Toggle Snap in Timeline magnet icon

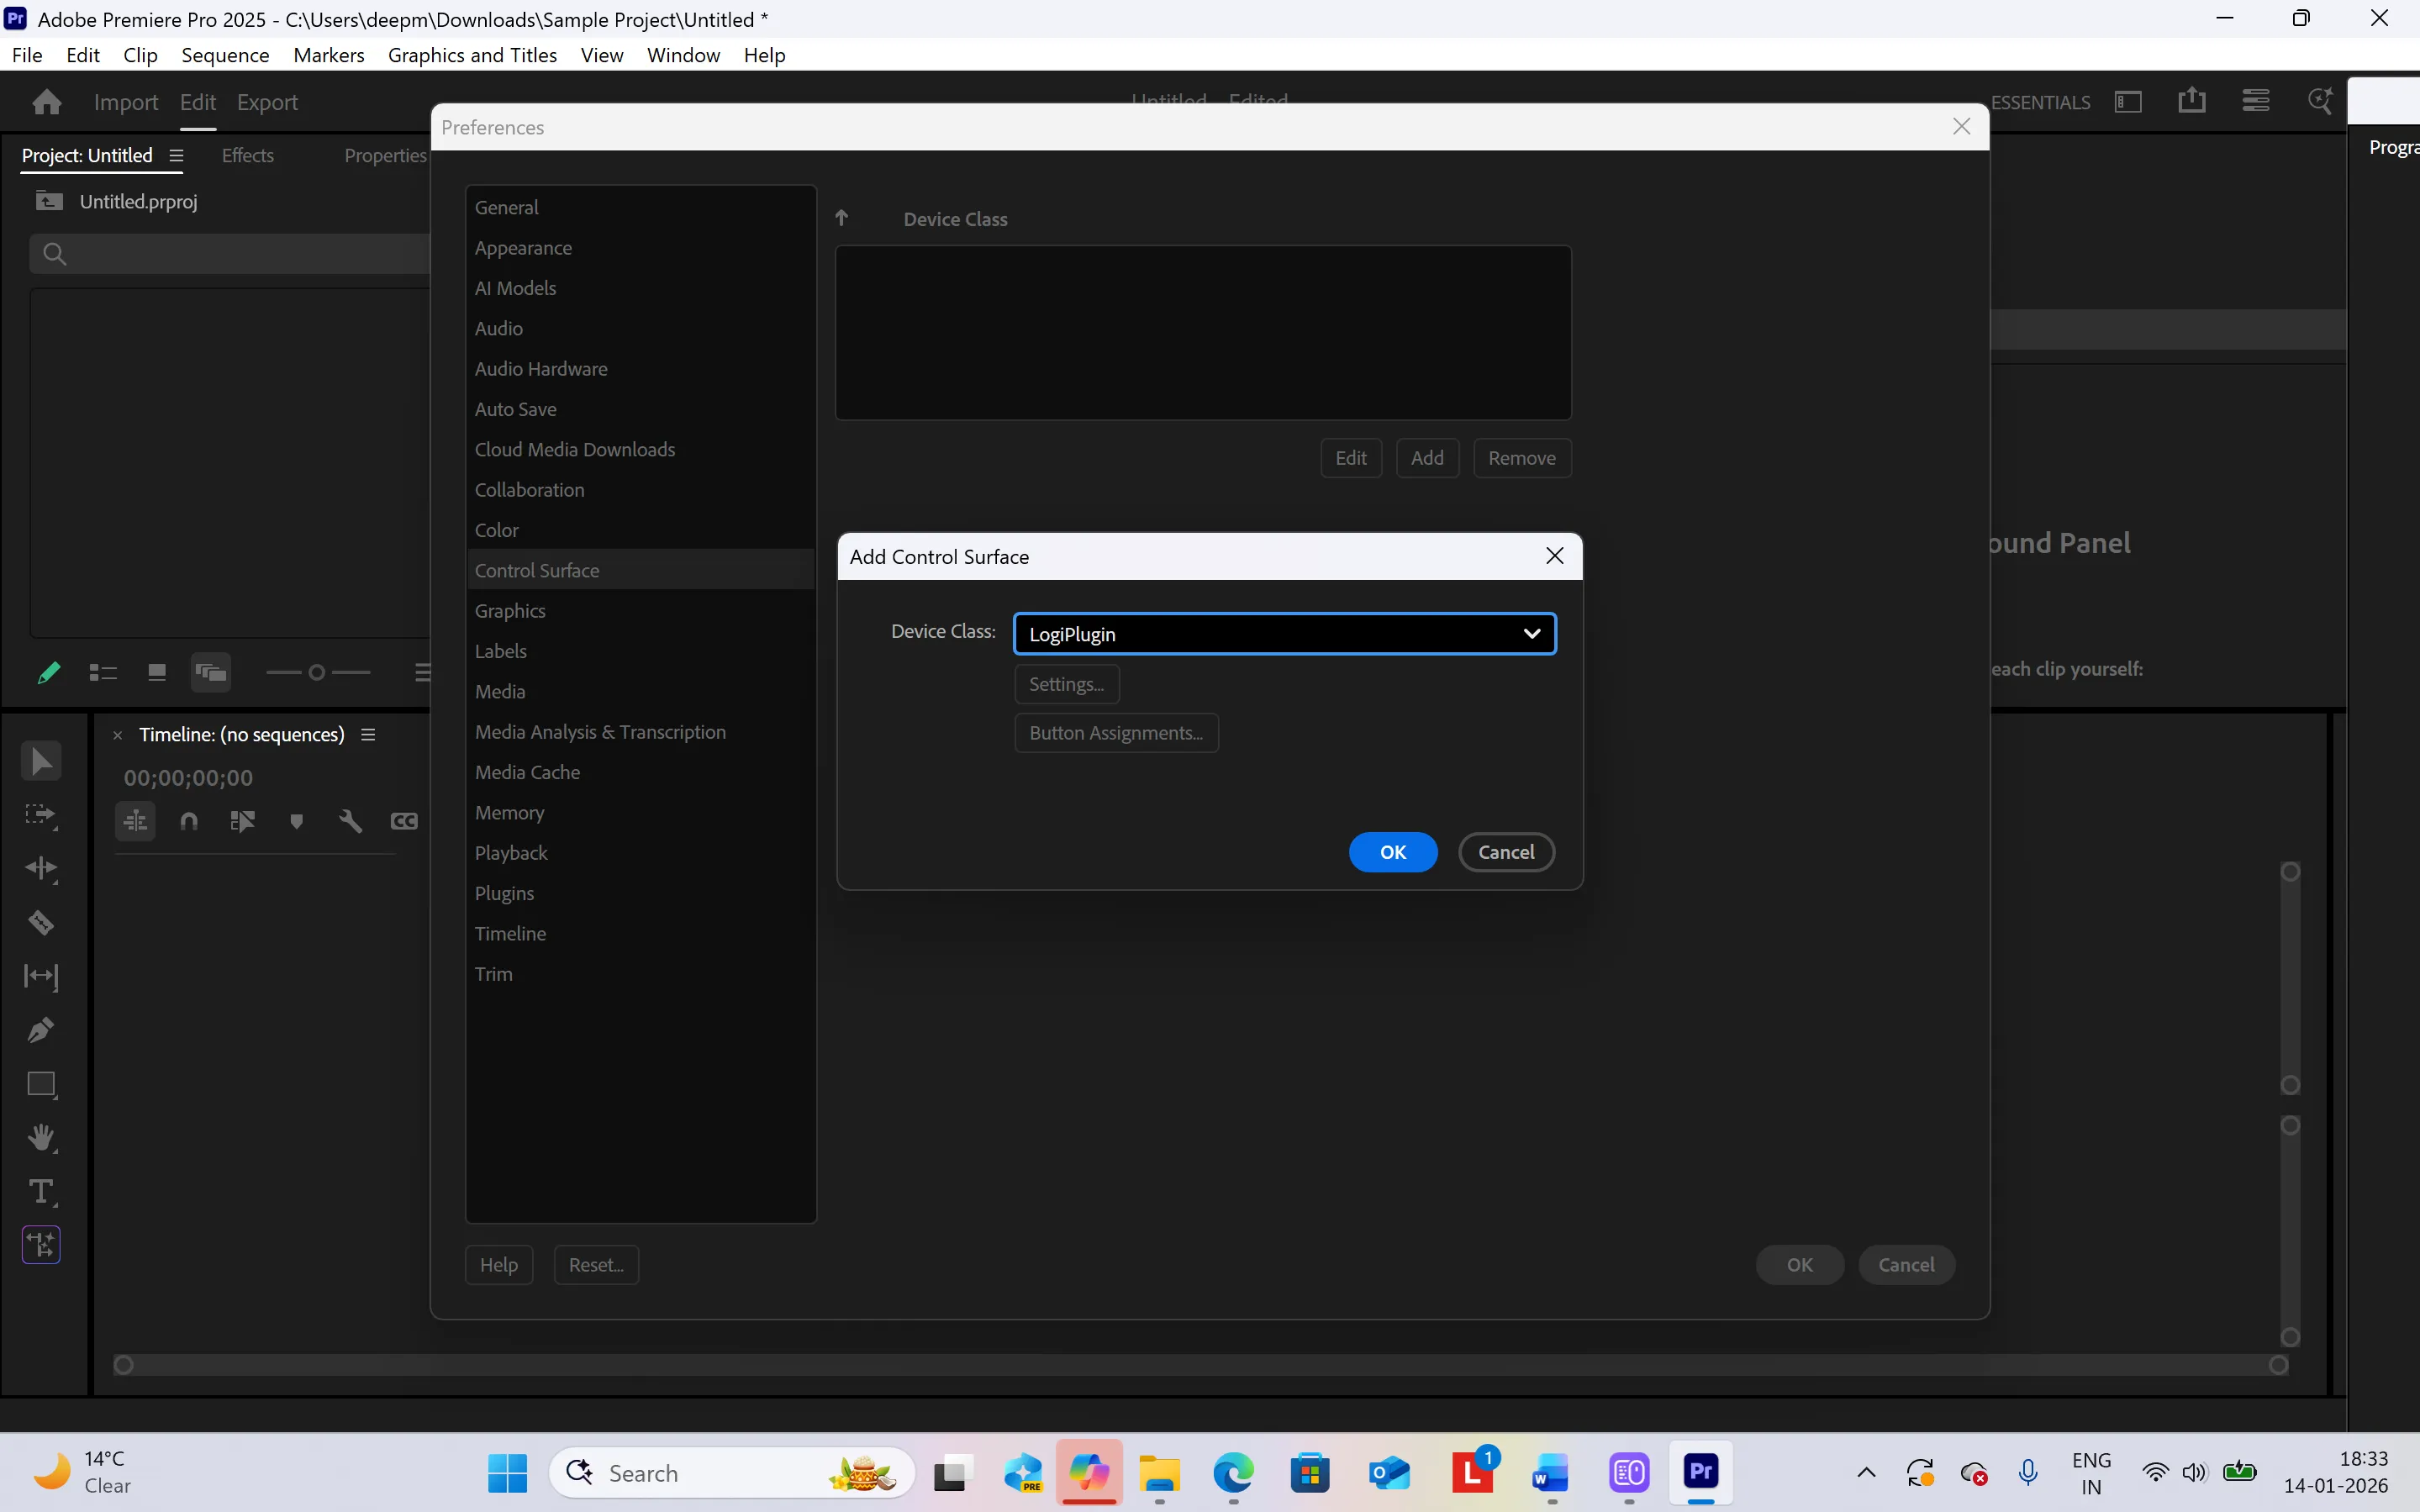189,821
